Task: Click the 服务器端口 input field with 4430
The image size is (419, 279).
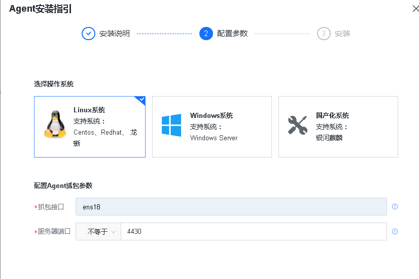Action: click(x=254, y=232)
